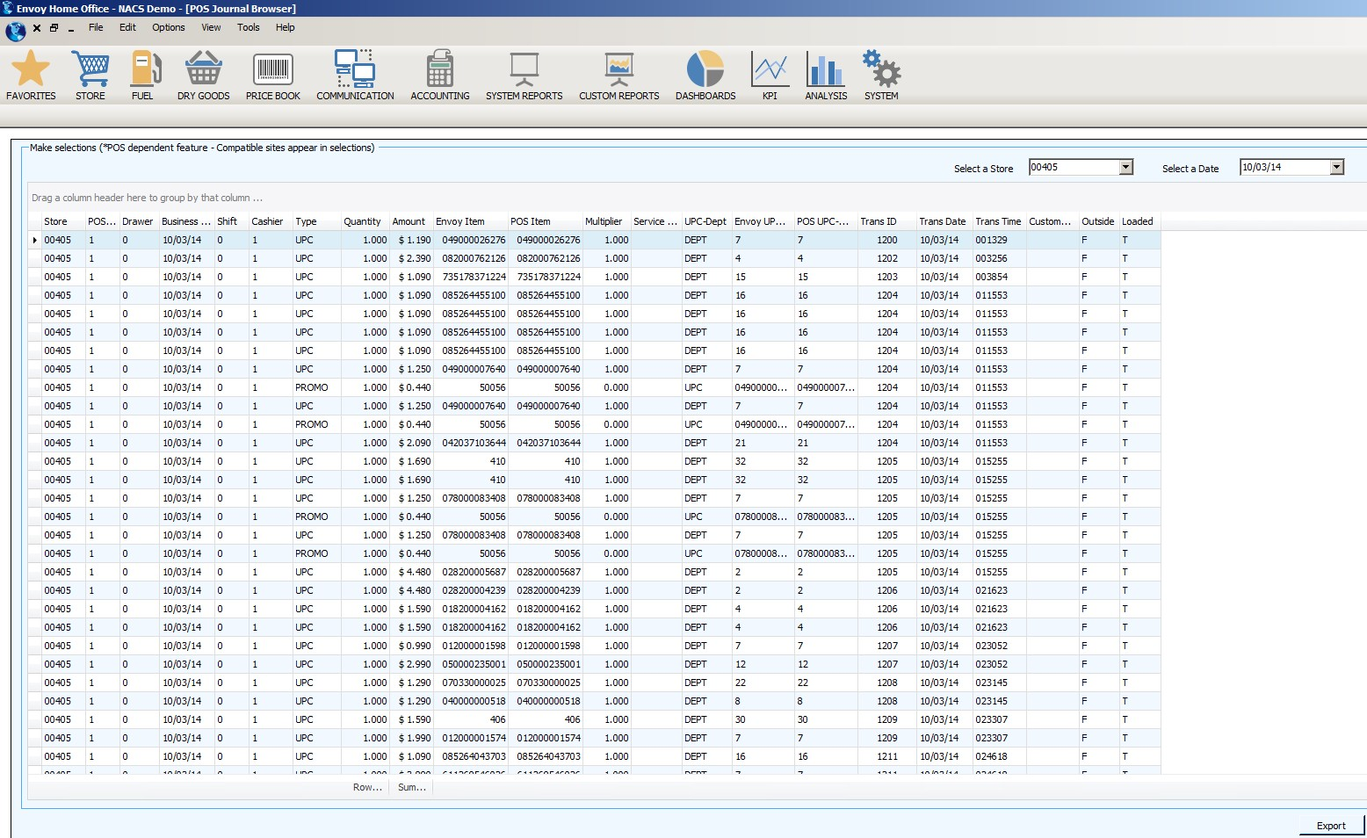The width and height of the screenshot is (1367, 838).
Task: Expand the Select a Store dropdown
Action: [x=1127, y=166]
